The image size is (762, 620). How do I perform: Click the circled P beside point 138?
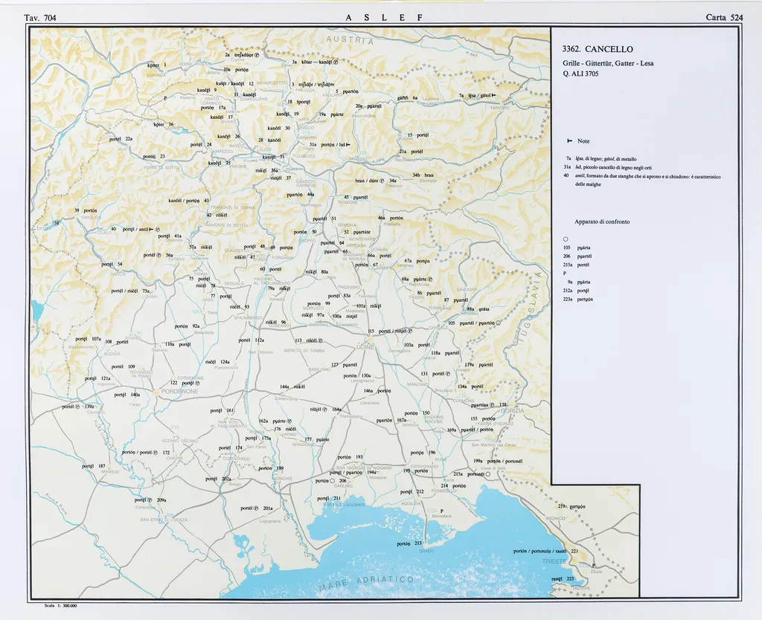coord(493,405)
